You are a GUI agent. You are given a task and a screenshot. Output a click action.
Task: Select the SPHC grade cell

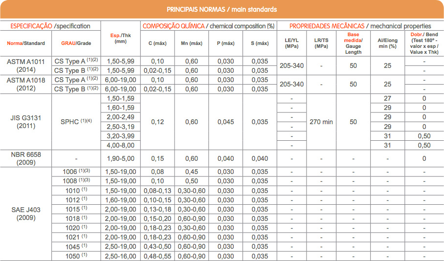pos(76,122)
